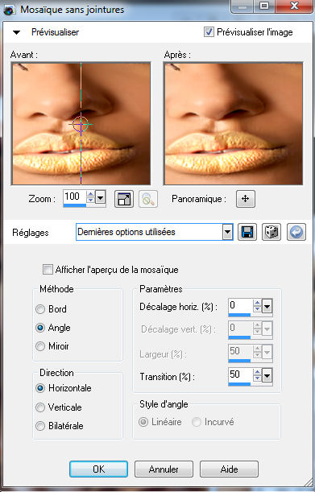Click the randomize parameters dice icon

click(271, 232)
